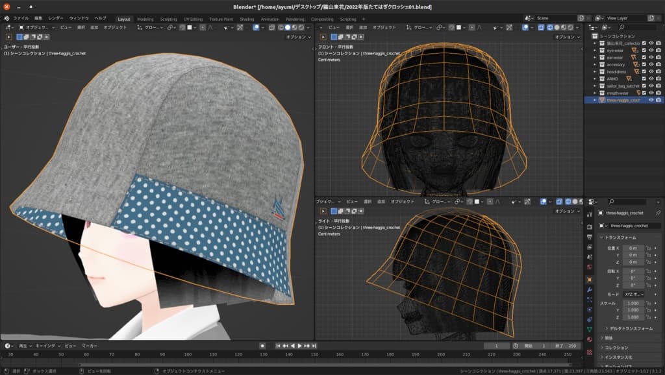Select the Object Data green triangle tab
Image resolution: width=665 pixels, height=375 pixels.
click(x=590, y=329)
